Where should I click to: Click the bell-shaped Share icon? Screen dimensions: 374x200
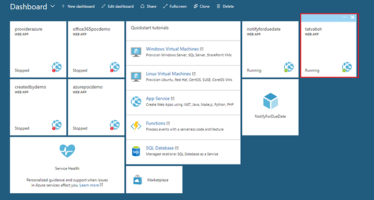(x=143, y=6)
